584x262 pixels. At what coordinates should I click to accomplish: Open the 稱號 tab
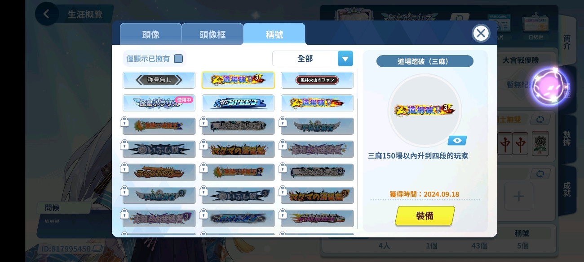pos(274,34)
